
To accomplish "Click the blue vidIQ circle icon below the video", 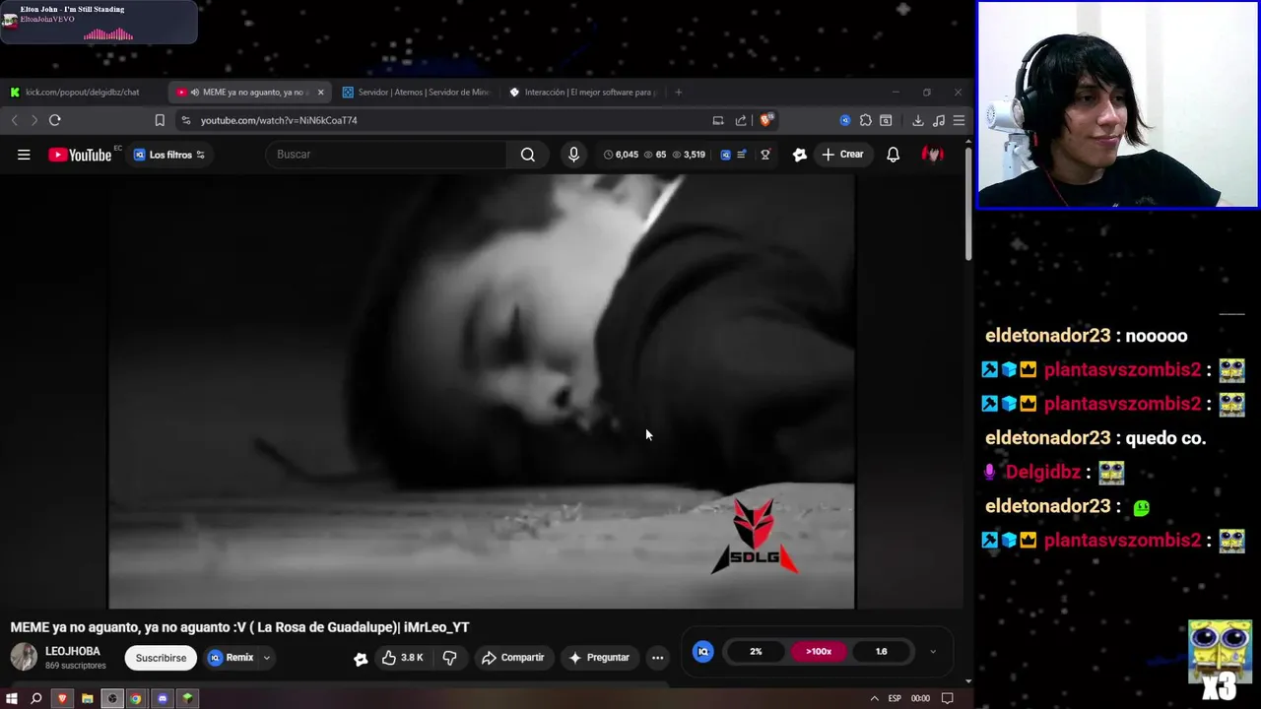I will point(702,651).
